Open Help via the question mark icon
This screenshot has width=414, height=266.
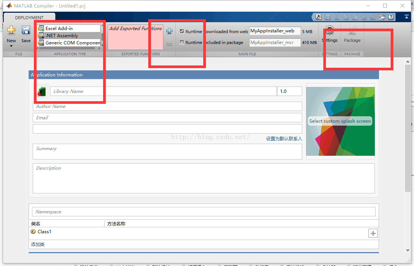pos(391,17)
